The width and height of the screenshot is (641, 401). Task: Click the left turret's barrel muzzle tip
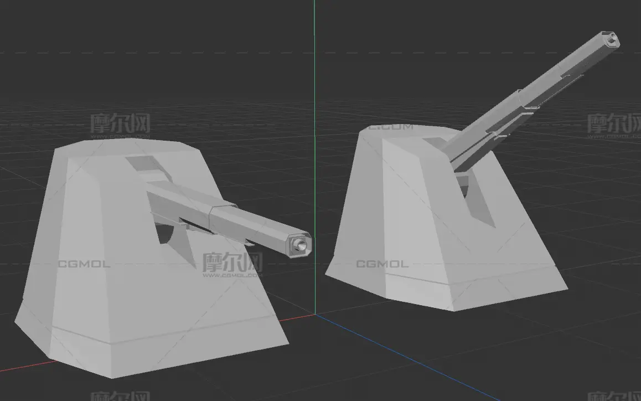click(x=301, y=244)
